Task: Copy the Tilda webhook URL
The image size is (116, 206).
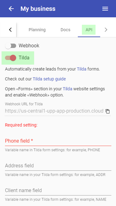Action: click(x=108, y=111)
